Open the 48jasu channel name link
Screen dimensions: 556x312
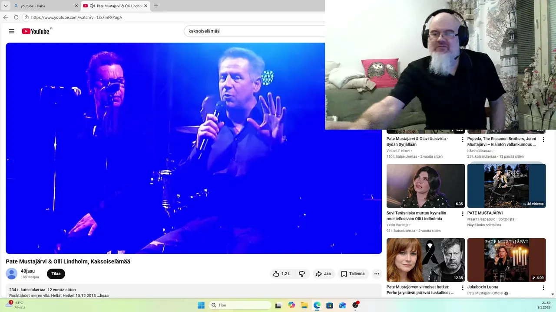click(28, 271)
